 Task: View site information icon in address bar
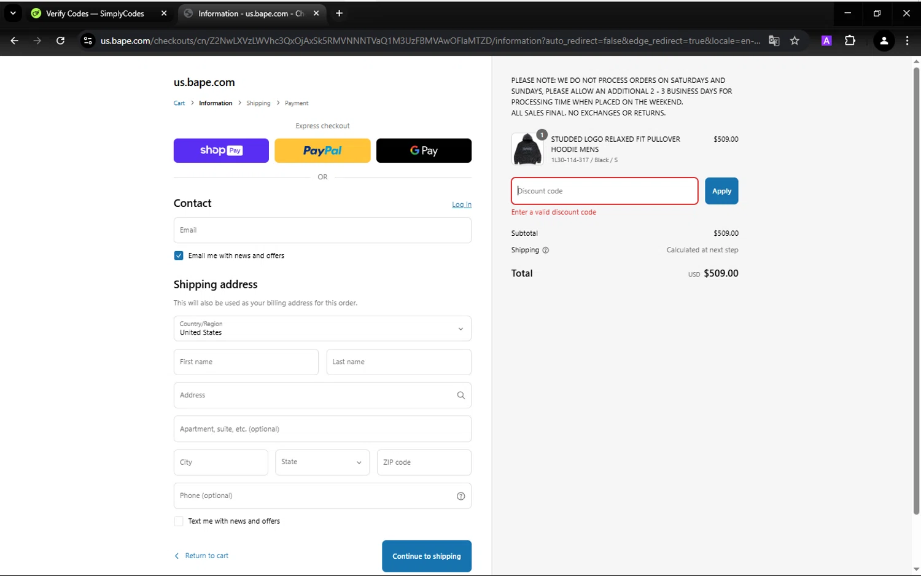click(88, 41)
